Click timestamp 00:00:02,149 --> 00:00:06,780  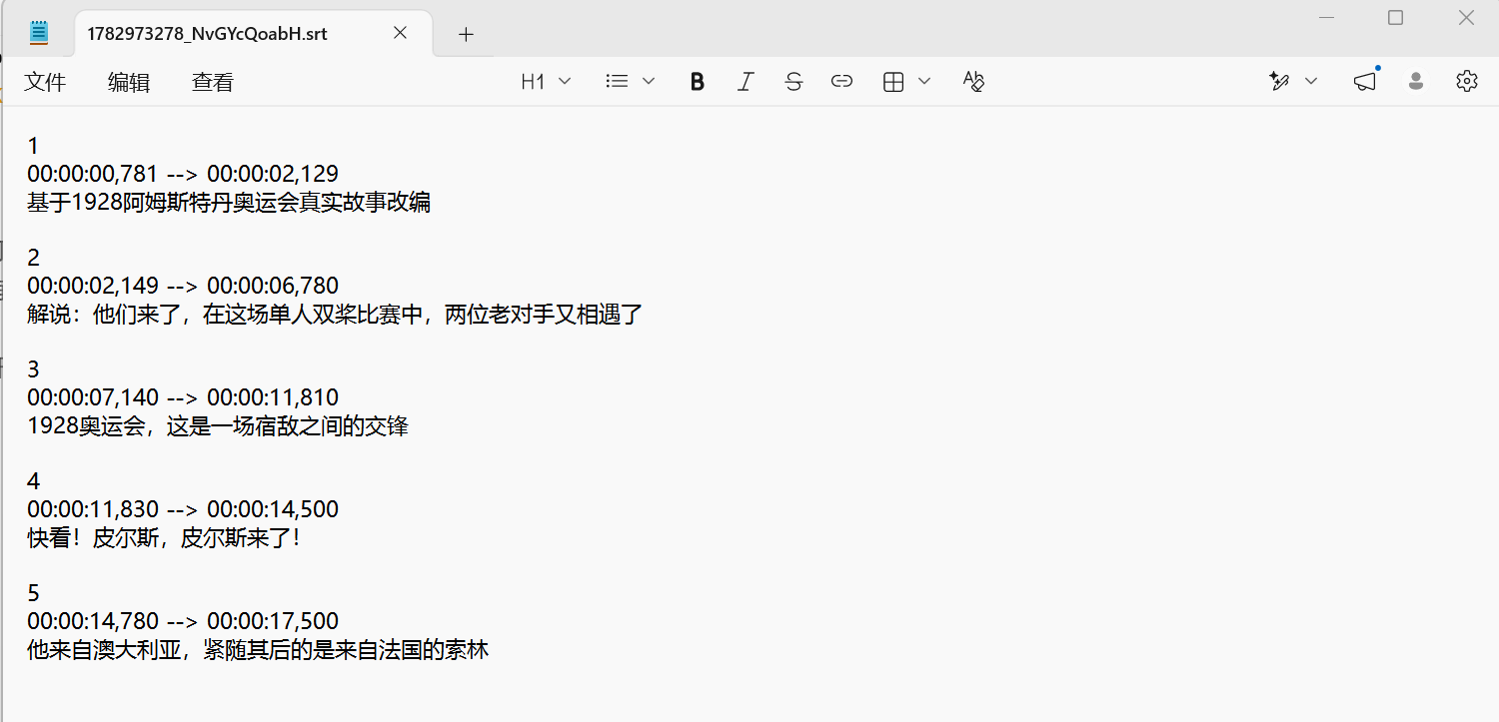click(183, 286)
